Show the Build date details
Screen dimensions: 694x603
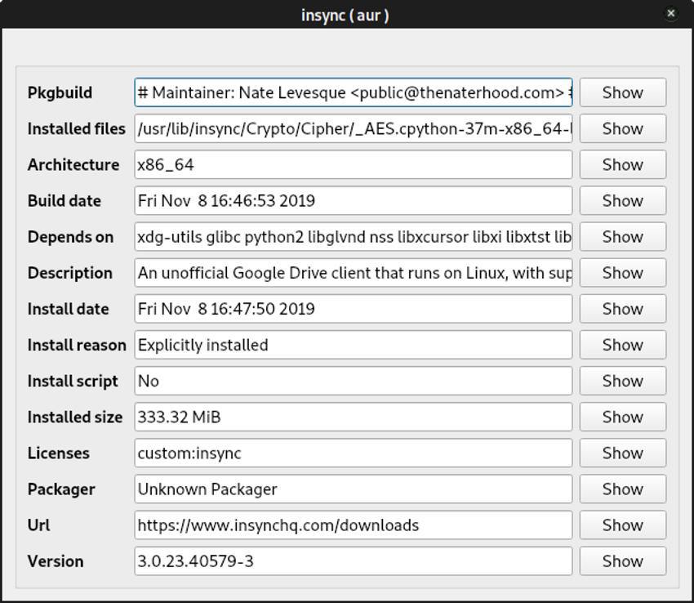(x=622, y=200)
